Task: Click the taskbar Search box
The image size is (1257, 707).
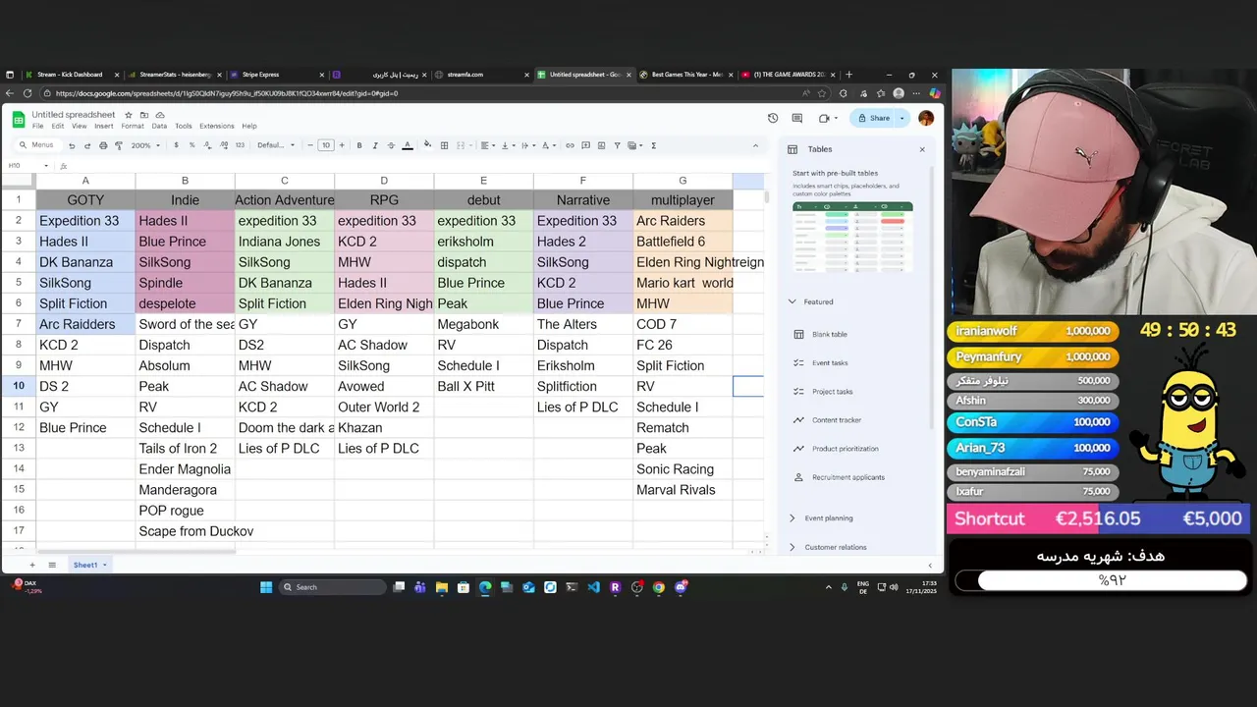Action: pyautogui.click(x=333, y=587)
